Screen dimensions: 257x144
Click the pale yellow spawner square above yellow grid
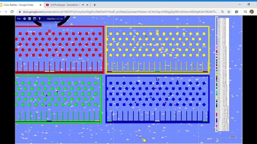(x=157, y=31)
